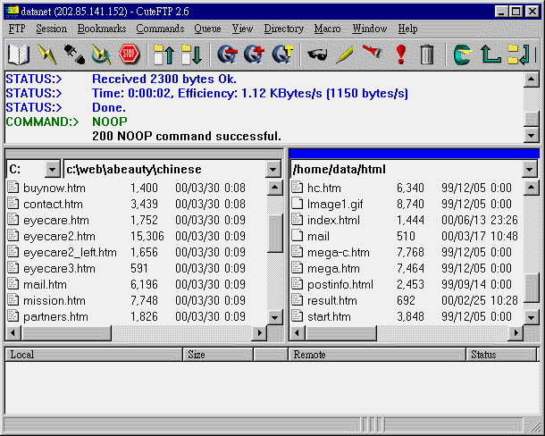Click the Edit pencil icon
The height and width of the screenshot is (436, 545).
coord(345,54)
